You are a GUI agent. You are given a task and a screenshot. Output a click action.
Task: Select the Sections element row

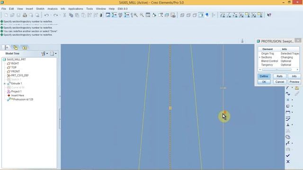click(279, 58)
